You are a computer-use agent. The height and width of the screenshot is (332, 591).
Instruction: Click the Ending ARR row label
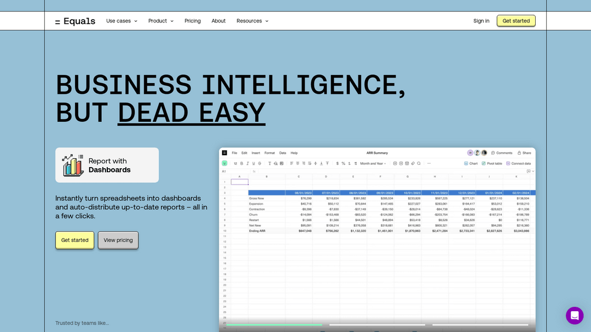click(x=257, y=231)
